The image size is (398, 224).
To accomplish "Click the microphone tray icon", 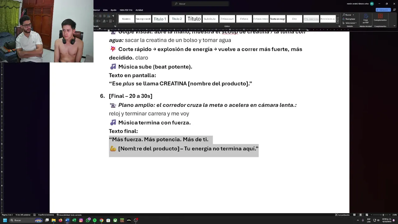I will coord(363,220).
